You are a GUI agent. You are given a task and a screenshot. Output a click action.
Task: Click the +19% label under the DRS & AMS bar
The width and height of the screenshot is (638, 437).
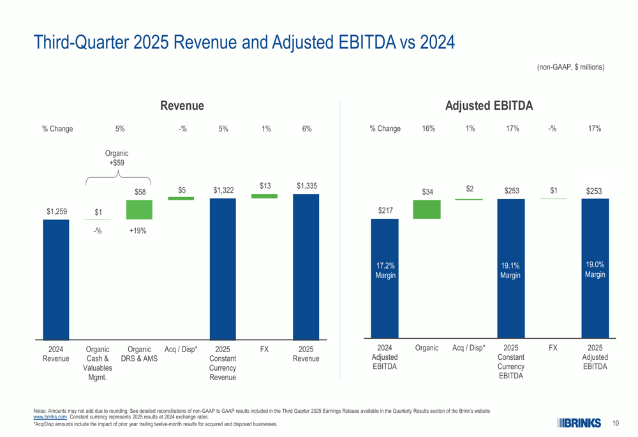(x=138, y=231)
